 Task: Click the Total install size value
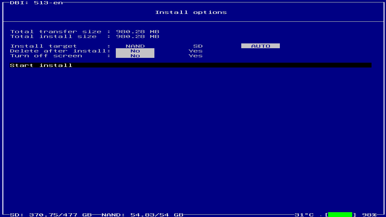[138, 36]
